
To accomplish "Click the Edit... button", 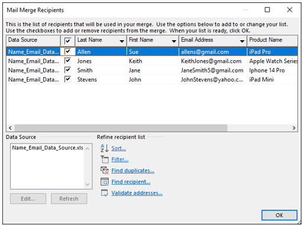I will (x=28, y=198).
